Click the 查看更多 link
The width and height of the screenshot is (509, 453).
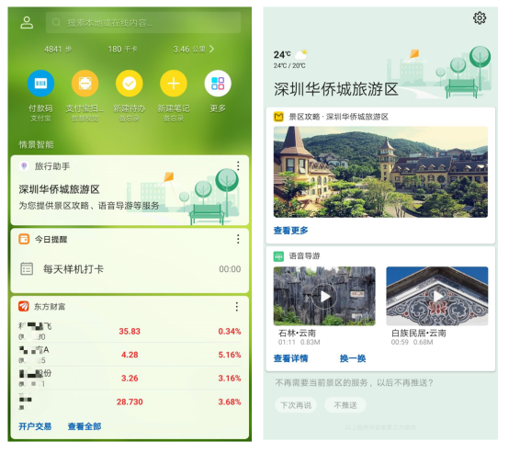click(x=290, y=231)
